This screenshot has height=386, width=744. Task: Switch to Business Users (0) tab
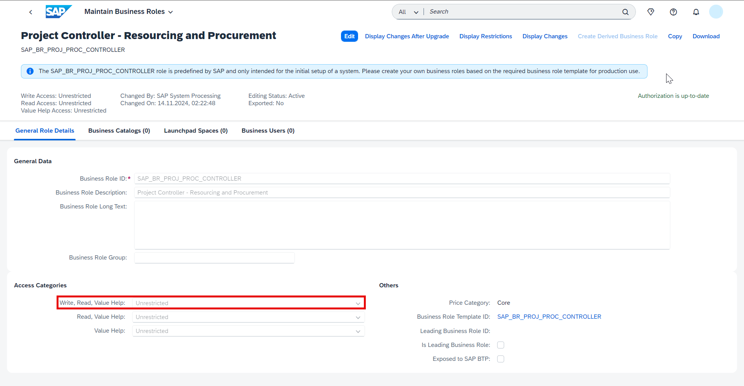pyautogui.click(x=268, y=131)
